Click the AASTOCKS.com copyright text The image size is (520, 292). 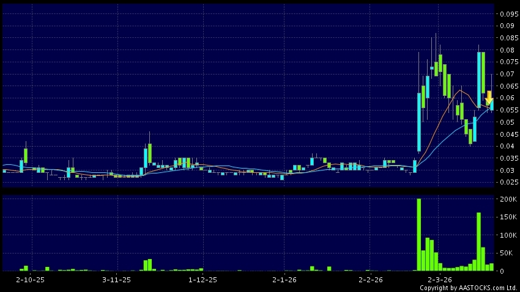(x=468, y=288)
